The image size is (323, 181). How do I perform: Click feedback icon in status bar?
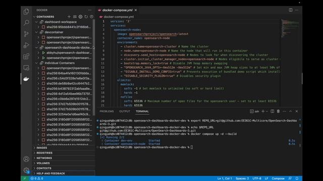tap(290, 178)
